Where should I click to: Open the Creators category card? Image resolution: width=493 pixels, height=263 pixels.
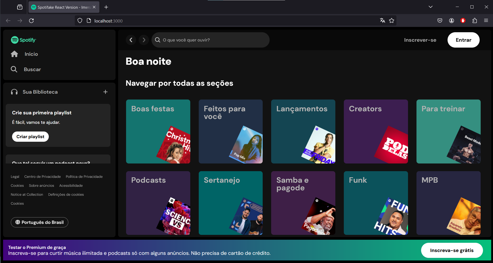[x=376, y=131]
